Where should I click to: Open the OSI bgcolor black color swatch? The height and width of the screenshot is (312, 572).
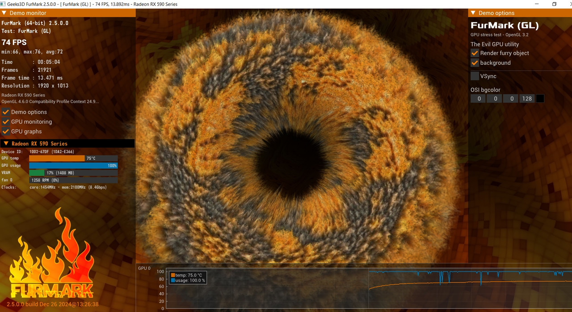[540, 98]
